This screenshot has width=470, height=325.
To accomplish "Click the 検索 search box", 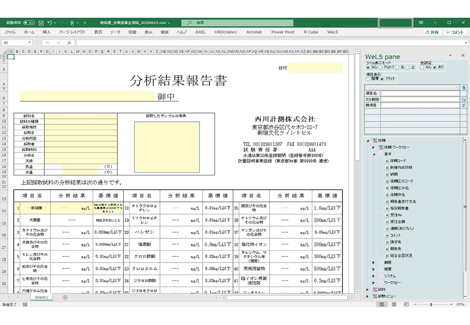I will [237, 23].
